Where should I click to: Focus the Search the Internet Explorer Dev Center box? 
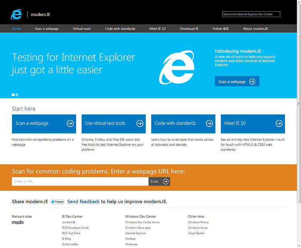(x=251, y=14)
